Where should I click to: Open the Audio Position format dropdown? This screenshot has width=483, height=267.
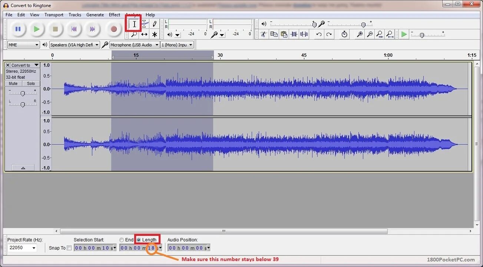point(208,248)
